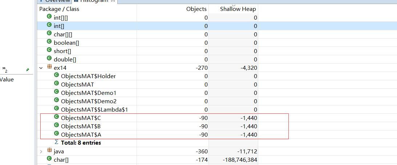Click the class icon of ObjectsMAT$C
Image resolution: width=397 pixels, height=165 pixels.
(x=57, y=117)
